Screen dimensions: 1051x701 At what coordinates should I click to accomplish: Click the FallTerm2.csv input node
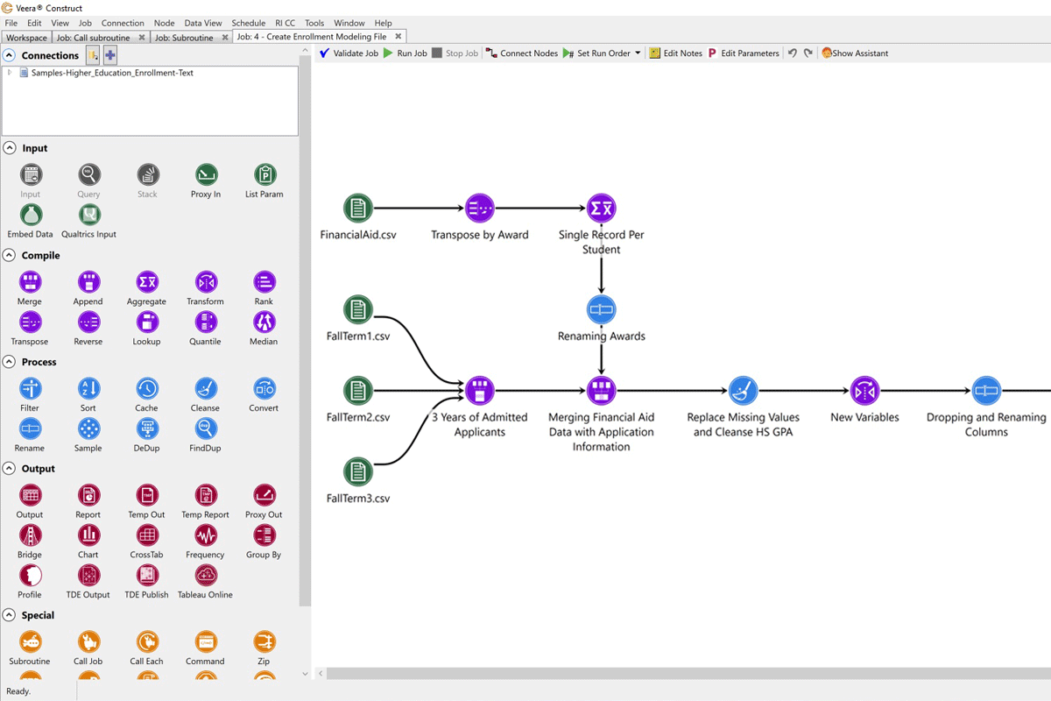(358, 391)
